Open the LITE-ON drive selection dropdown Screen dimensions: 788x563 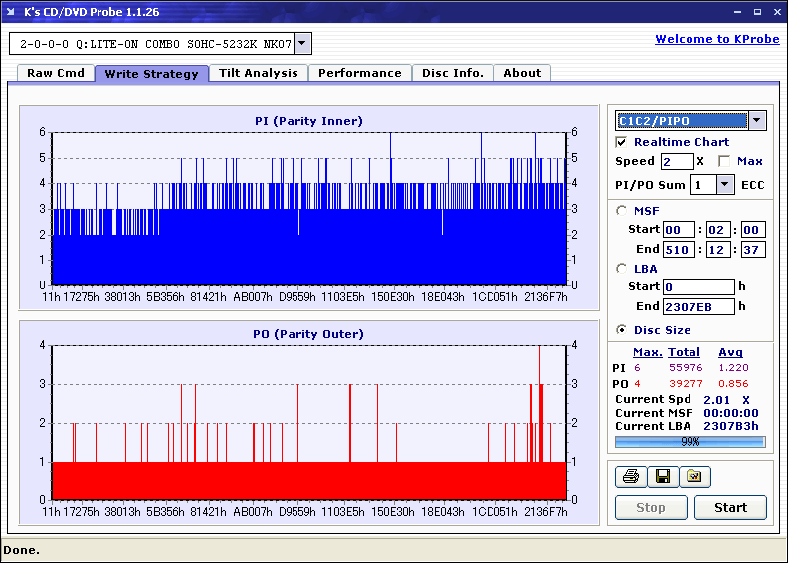click(302, 44)
